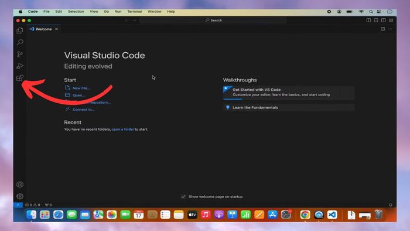Open the Code application menu

pos(33,12)
